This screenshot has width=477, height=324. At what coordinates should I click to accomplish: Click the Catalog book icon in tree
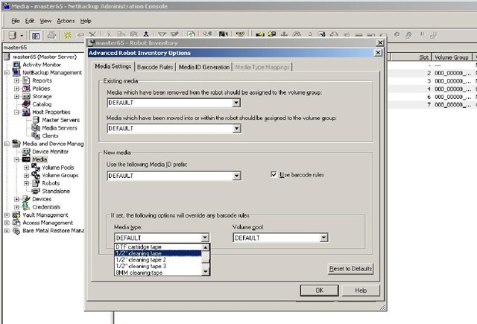27,104
